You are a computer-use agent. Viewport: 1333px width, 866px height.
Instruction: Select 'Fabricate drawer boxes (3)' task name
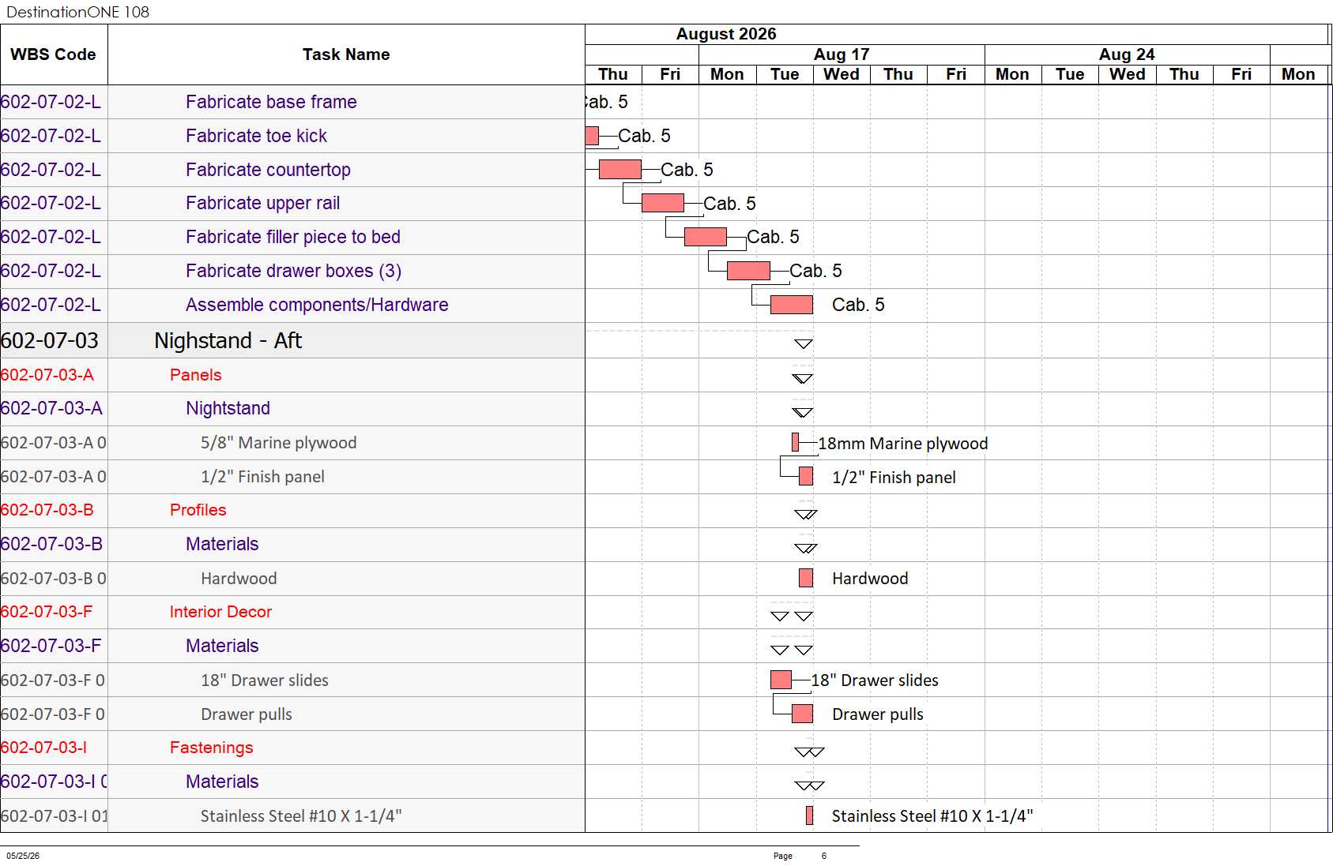coord(293,271)
